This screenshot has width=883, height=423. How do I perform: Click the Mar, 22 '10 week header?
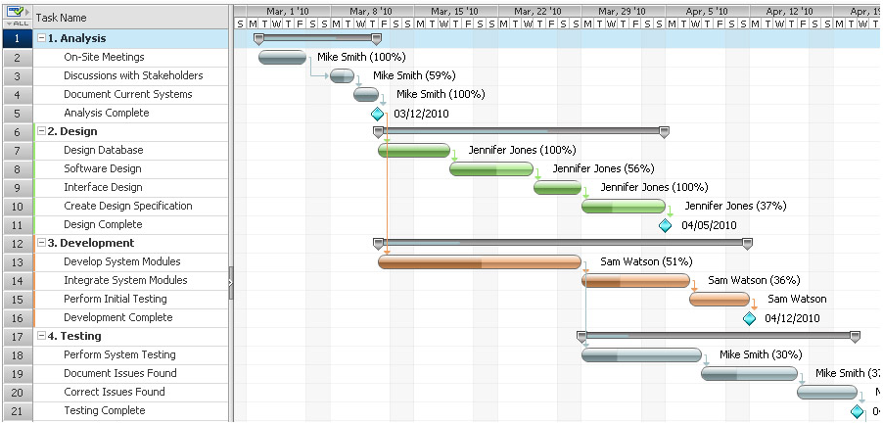(539, 11)
